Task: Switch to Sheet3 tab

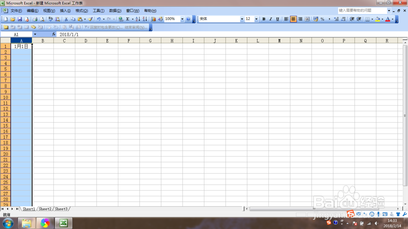Action: (61, 209)
